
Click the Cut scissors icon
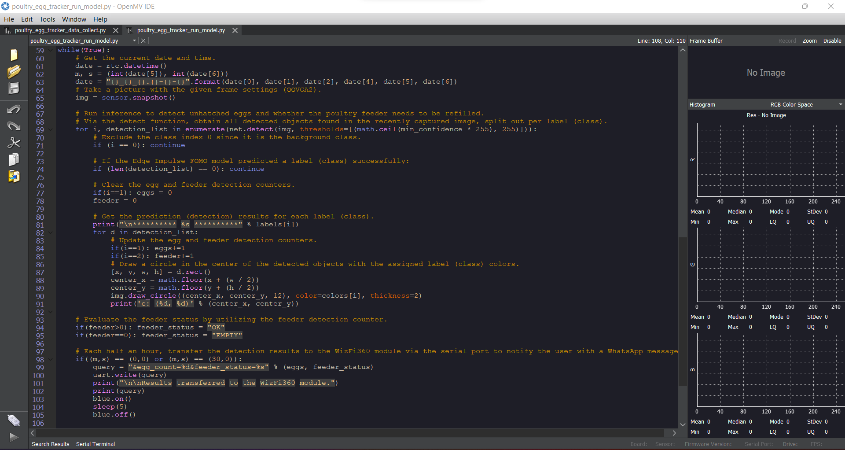14,143
